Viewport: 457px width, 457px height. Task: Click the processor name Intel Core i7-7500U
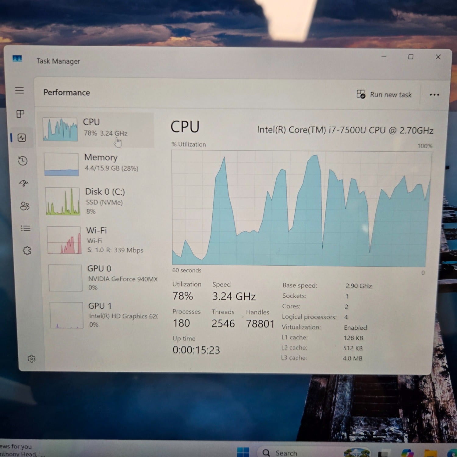pyautogui.click(x=345, y=130)
